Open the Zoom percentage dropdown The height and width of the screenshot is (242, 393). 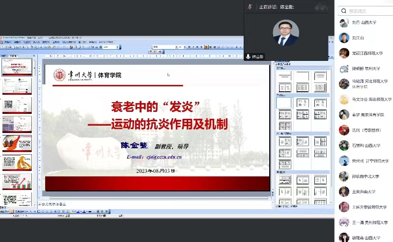pos(117,47)
